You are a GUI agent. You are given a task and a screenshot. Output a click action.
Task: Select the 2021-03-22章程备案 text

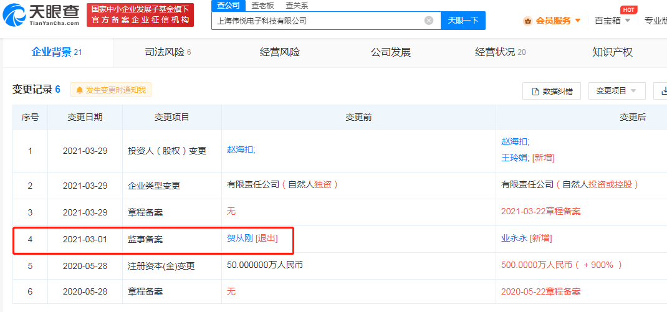tap(540, 211)
